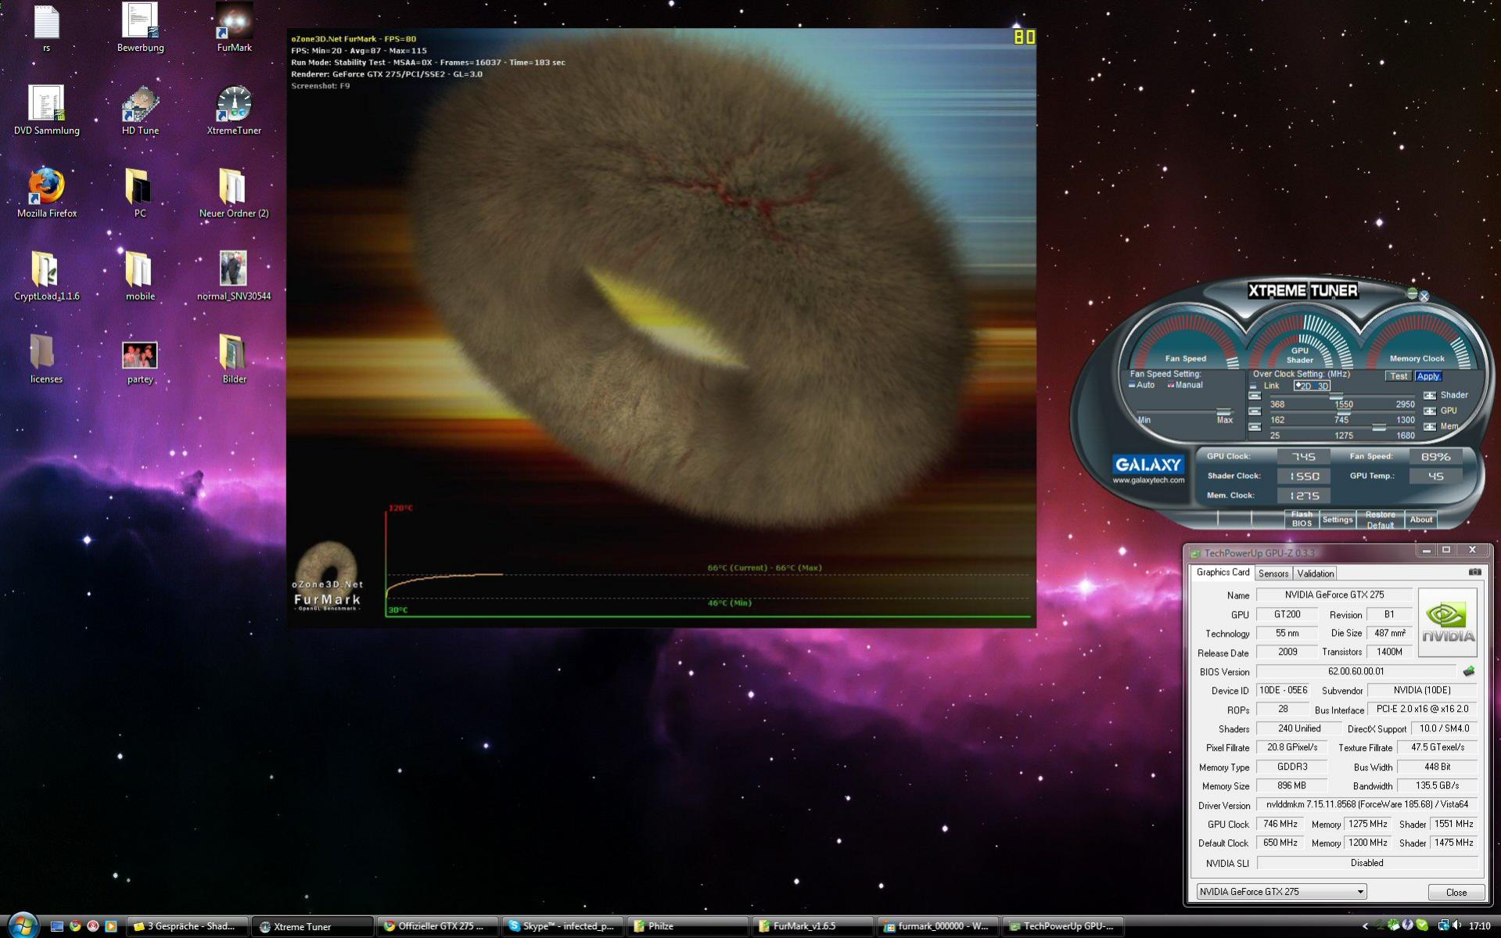Open the partey image file
The image size is (1501, 938).
pyautogui.click(x=140, y=363)
